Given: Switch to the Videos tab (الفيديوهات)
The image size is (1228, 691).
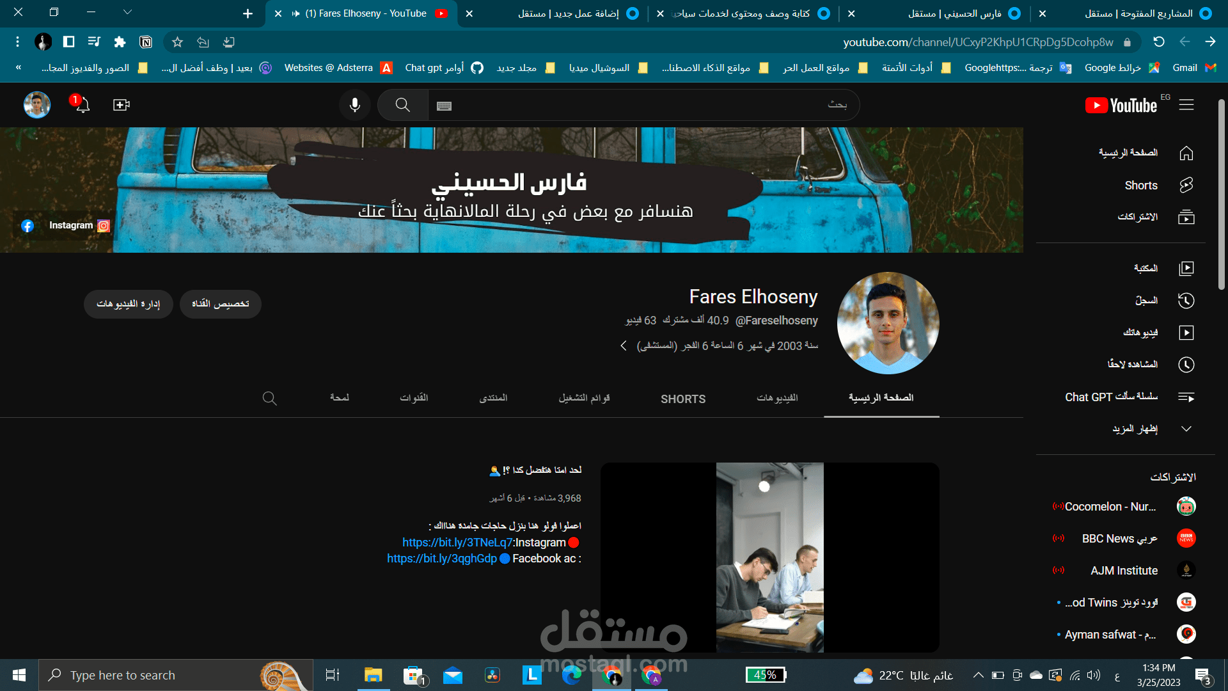Looking at the screenshot, I should (777, 398).
